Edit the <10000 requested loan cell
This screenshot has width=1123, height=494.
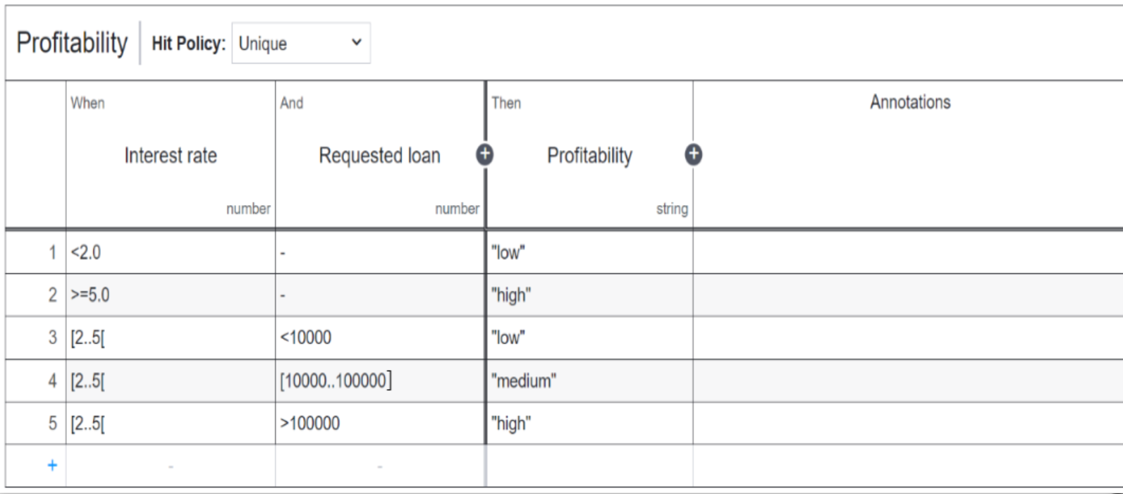(x=379, y=338)
